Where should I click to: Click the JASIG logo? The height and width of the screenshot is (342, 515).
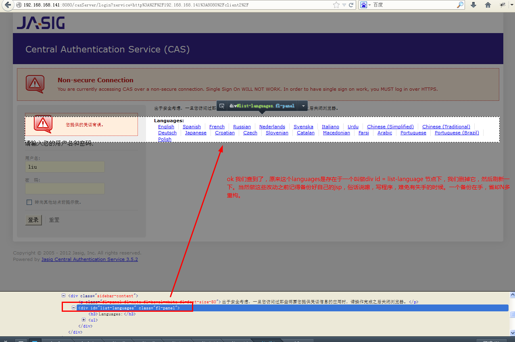point(41,23)
